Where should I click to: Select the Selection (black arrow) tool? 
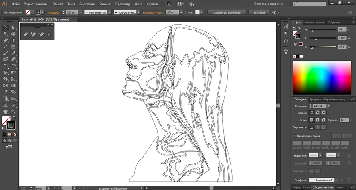tap(6, 28)
